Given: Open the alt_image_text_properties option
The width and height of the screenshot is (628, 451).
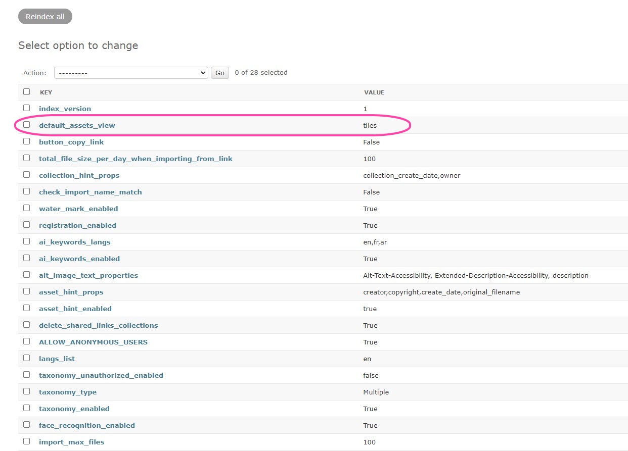Looking at the screenshot, I should 88,275.
